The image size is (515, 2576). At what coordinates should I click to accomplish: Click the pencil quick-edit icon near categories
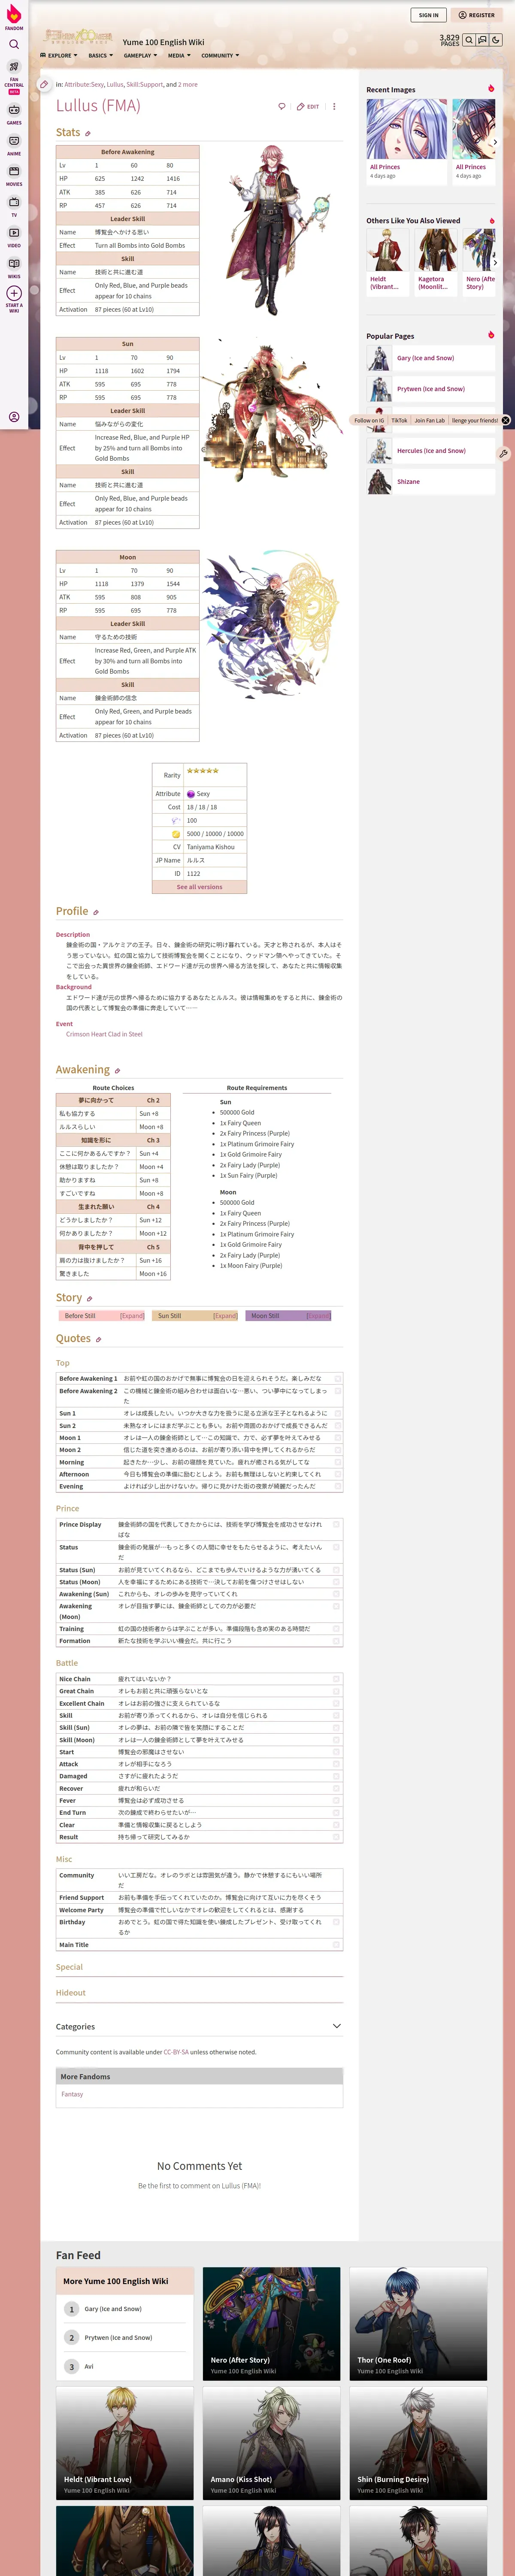tap(44, 85)
